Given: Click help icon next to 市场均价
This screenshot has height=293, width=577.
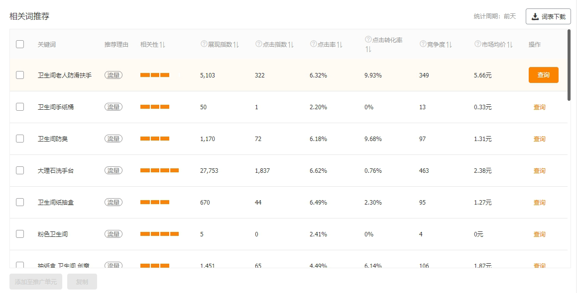Looking at the screenshot, I should click(477, 44).
